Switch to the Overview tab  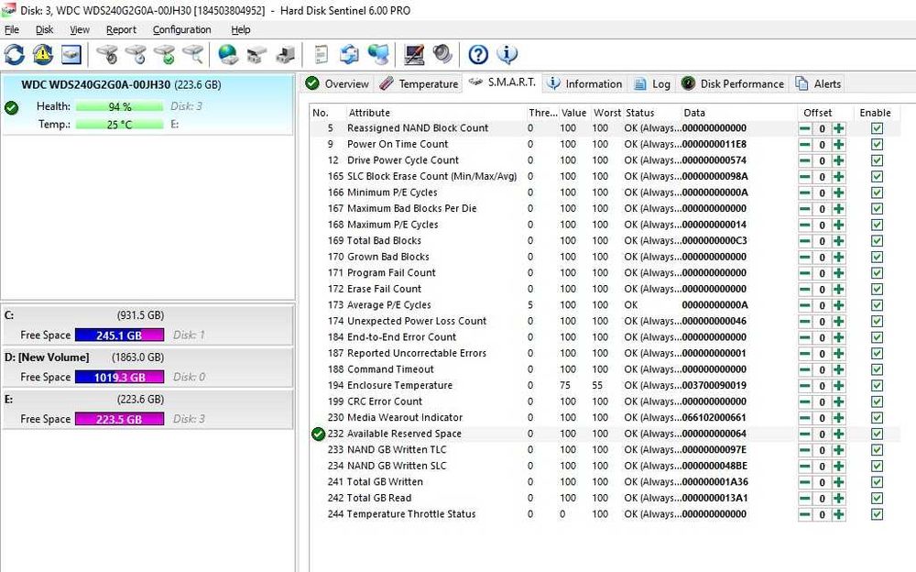[337, 83]
